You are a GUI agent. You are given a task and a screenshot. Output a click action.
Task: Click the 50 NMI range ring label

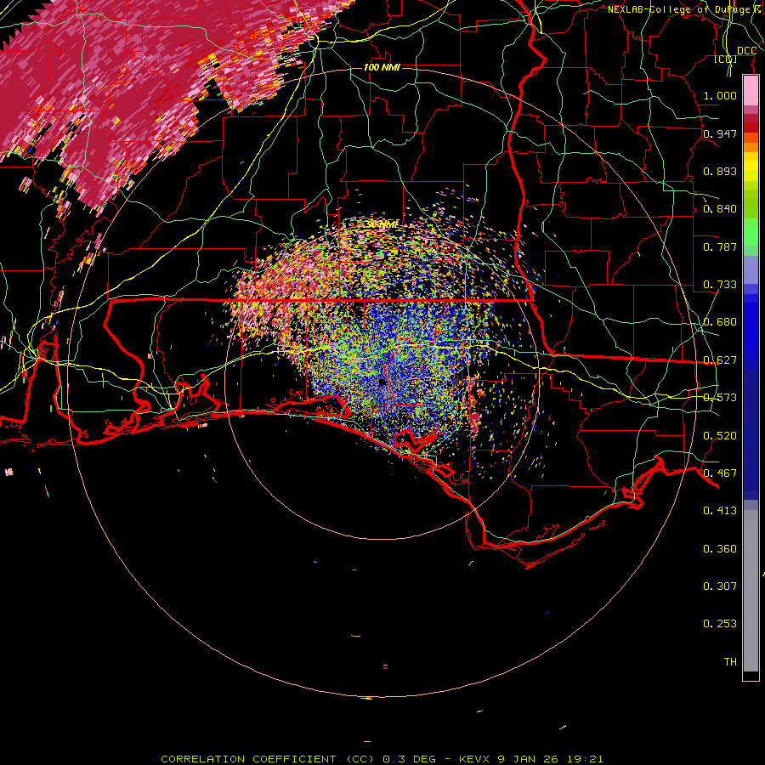pos(382,225)
